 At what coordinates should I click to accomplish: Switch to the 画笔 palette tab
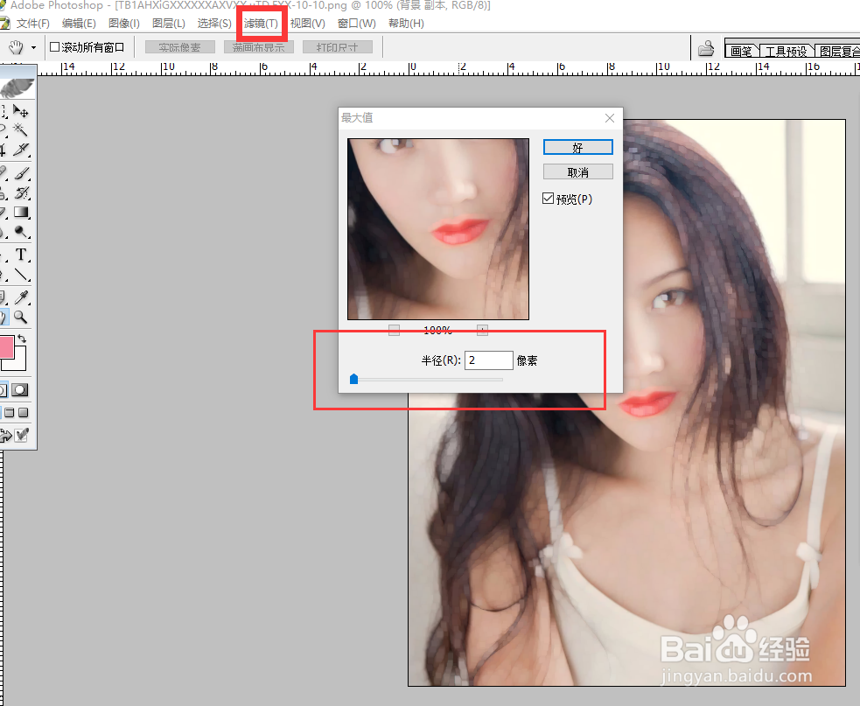tap(741, 51)
